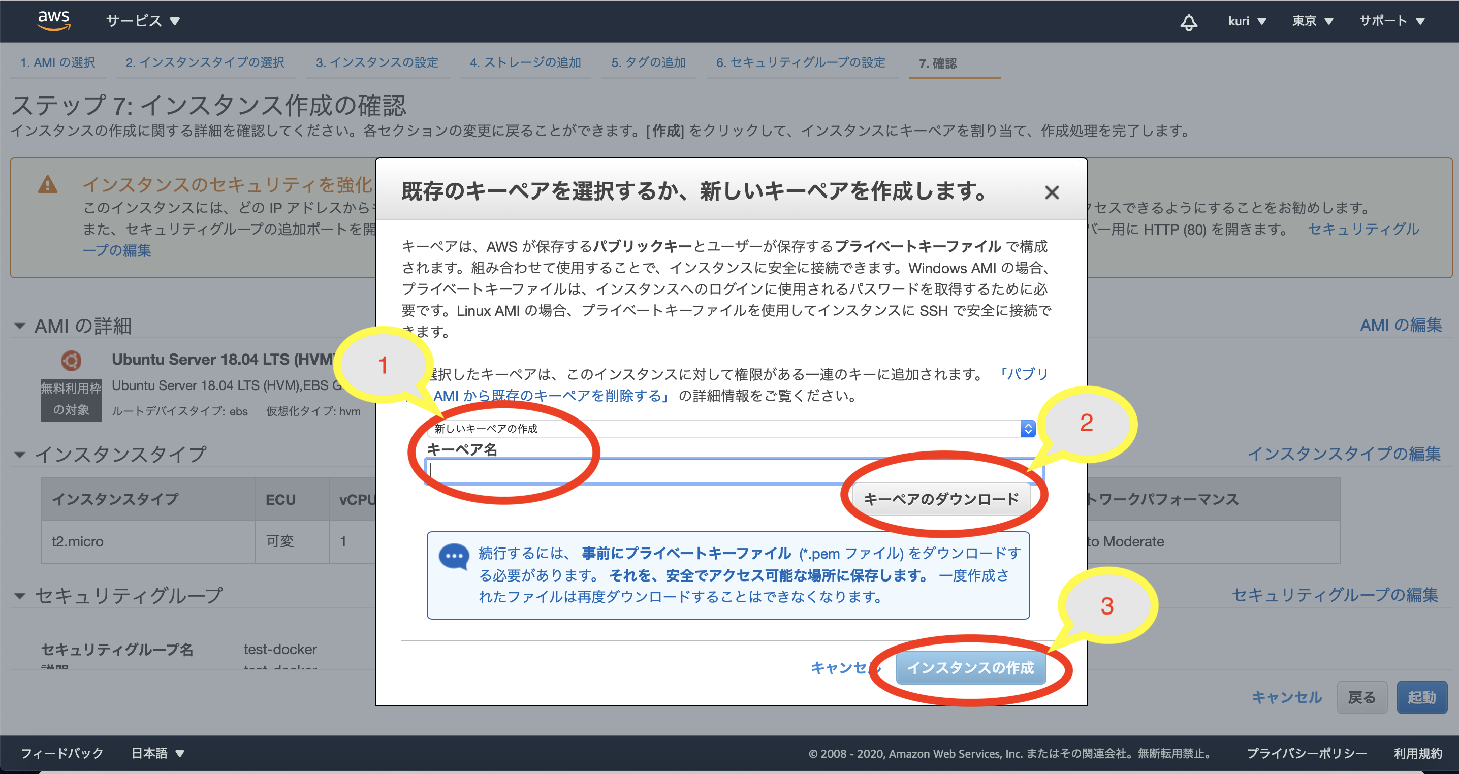1459x774 pixels.
Task: Select the 7. 確認 tab
Action: pos(937,63)
